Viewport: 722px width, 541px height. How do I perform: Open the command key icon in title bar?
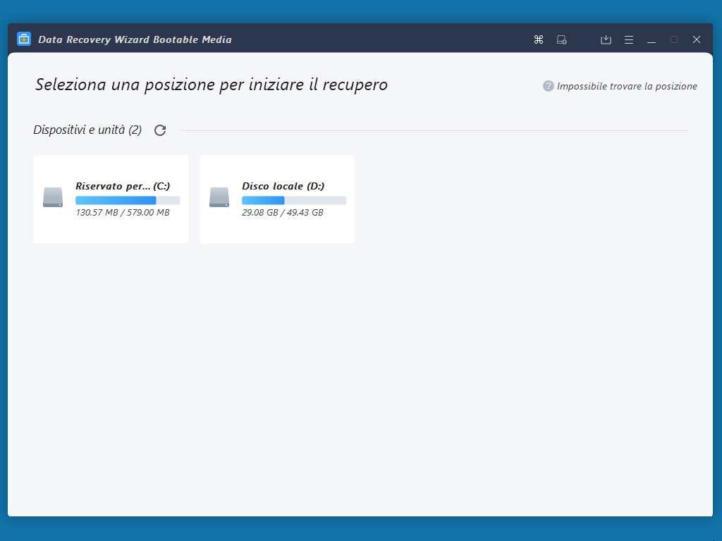coord(538,39)
